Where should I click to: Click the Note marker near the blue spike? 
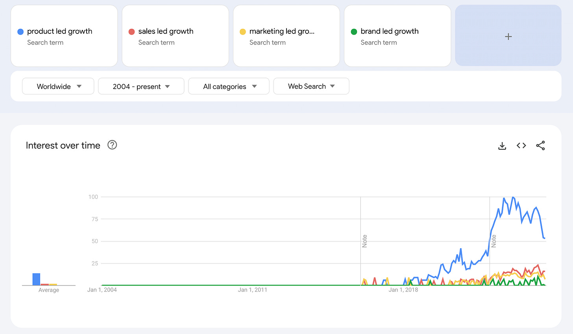click(x=494, y=241)
